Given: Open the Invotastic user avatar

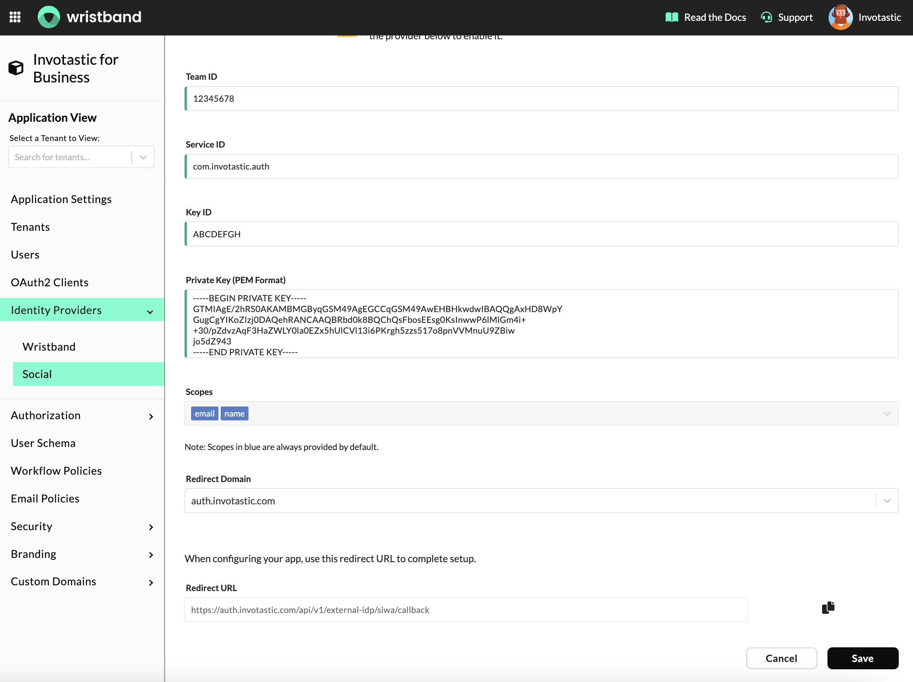Looking at the screenshot, I should [x=840, y=17].
